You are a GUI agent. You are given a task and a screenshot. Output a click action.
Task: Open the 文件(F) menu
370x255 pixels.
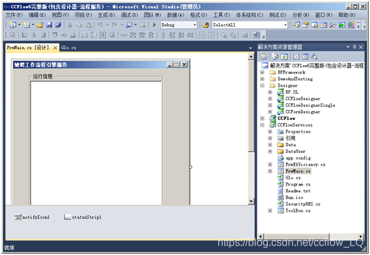point(14,15)
